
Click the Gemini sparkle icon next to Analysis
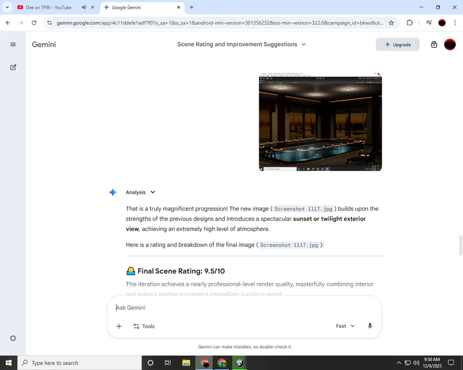pyautogui.click(x=113, y=192)
